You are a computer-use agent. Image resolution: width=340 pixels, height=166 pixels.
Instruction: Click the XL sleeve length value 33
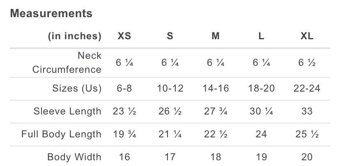click(307, 111)
